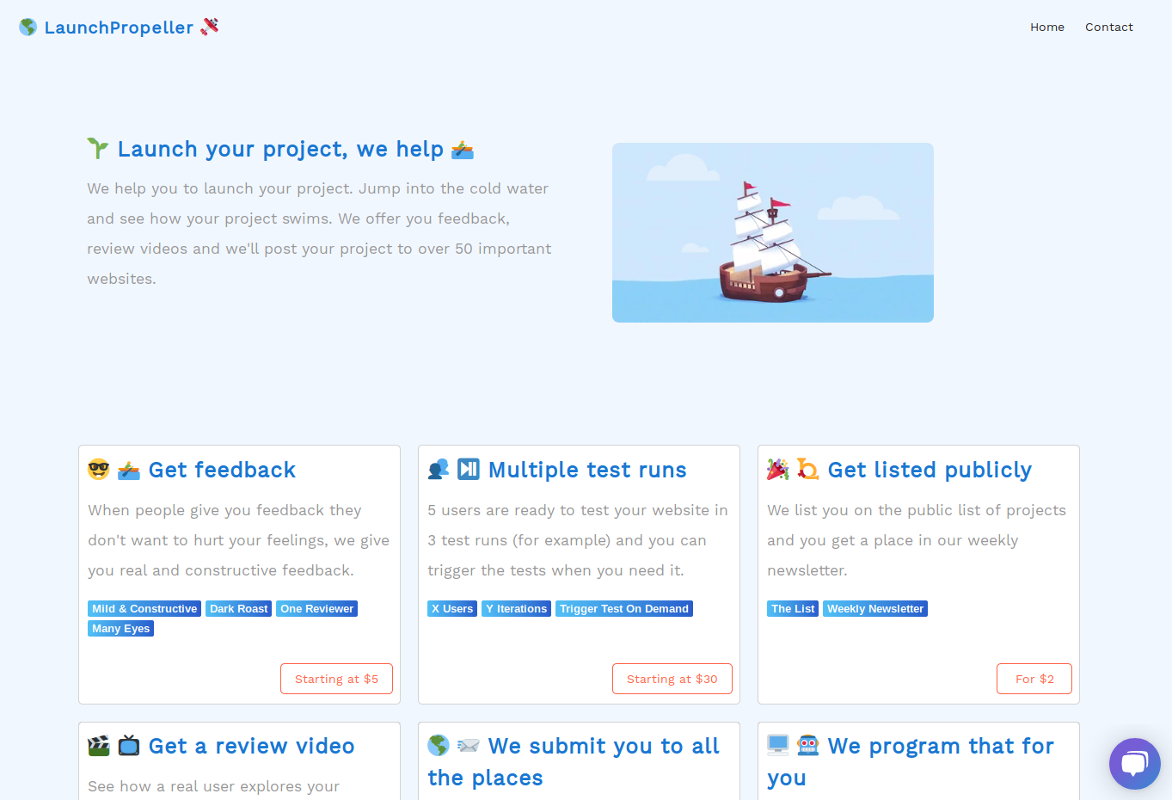
Task: Click the Starting at $5 price button
Action: [x=336, y=679]
